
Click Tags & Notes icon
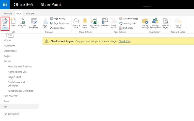tap(178, 21)
